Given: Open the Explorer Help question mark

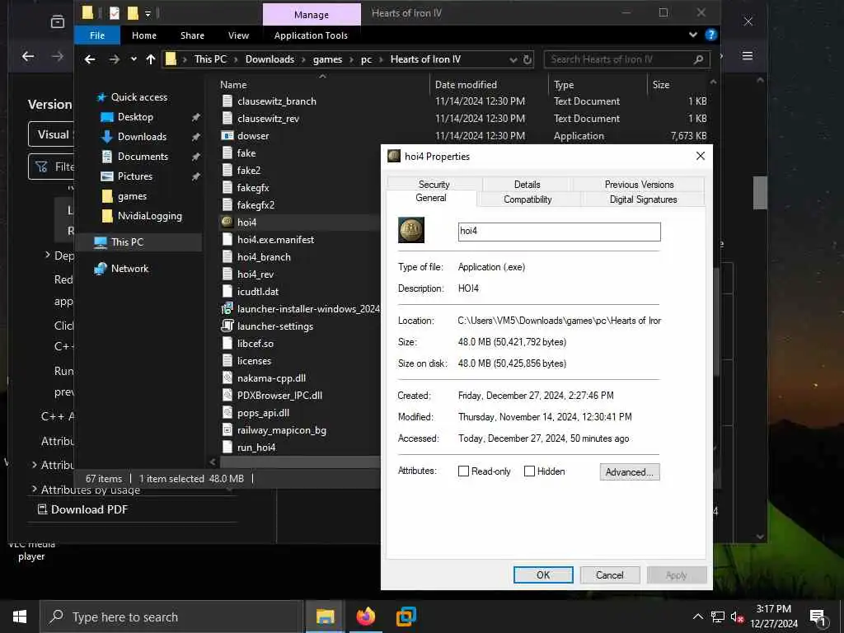Looking at the screenshot, I should pyautogui.click(x=711, y=35).
